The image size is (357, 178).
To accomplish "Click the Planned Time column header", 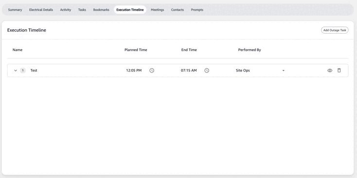I will click(x=136, y=50).
